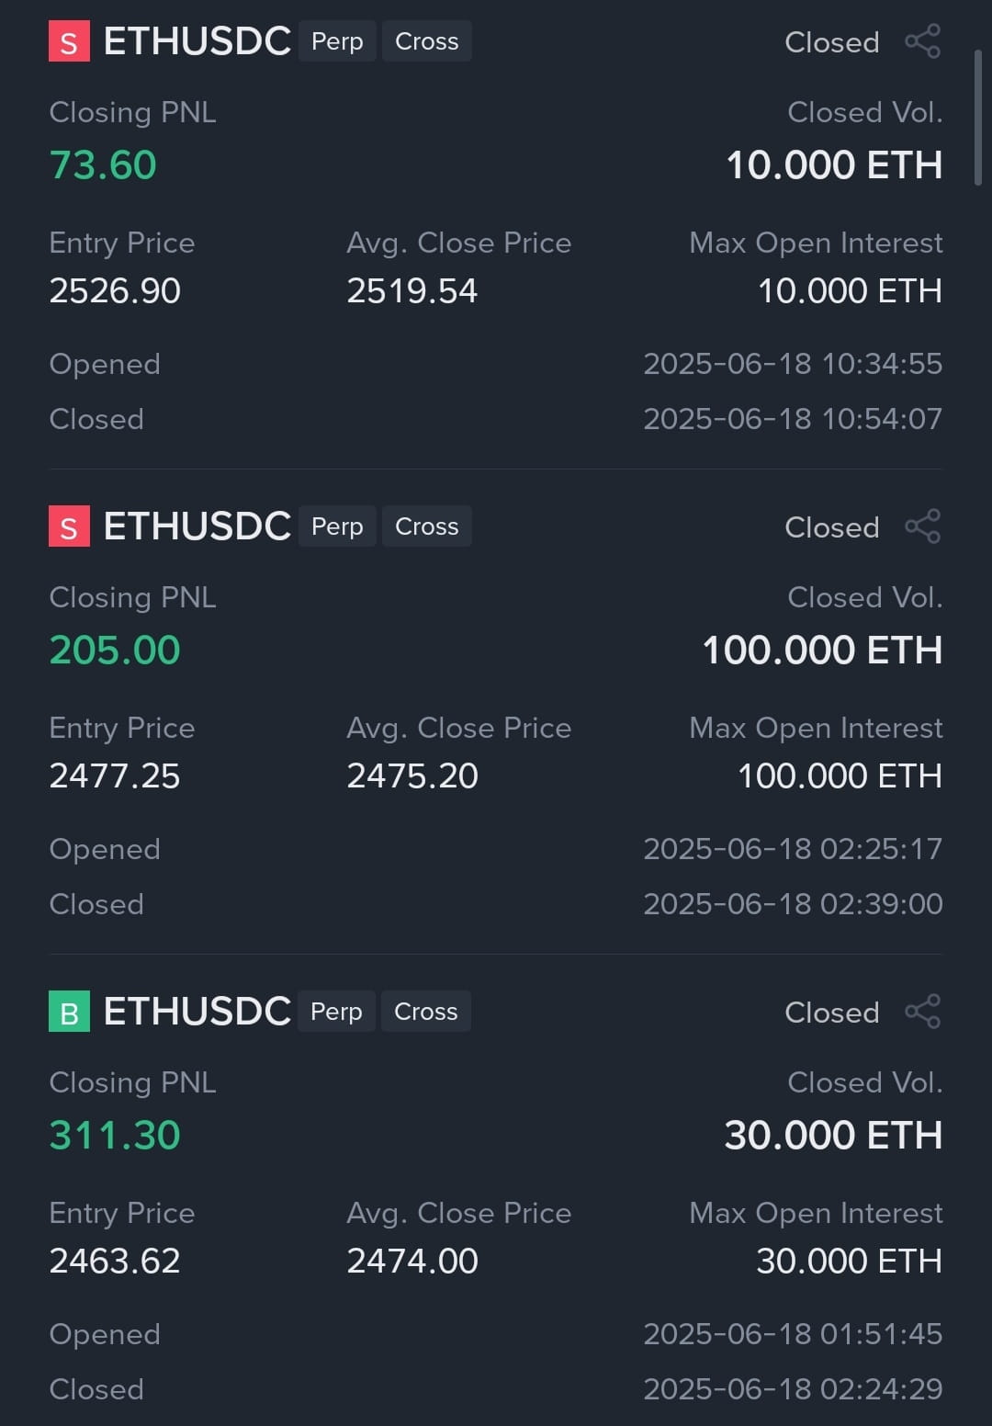Screen dimensions: 992x1426
Task: Select the 205.00 closing PNL value
Action: click(115, 651)
